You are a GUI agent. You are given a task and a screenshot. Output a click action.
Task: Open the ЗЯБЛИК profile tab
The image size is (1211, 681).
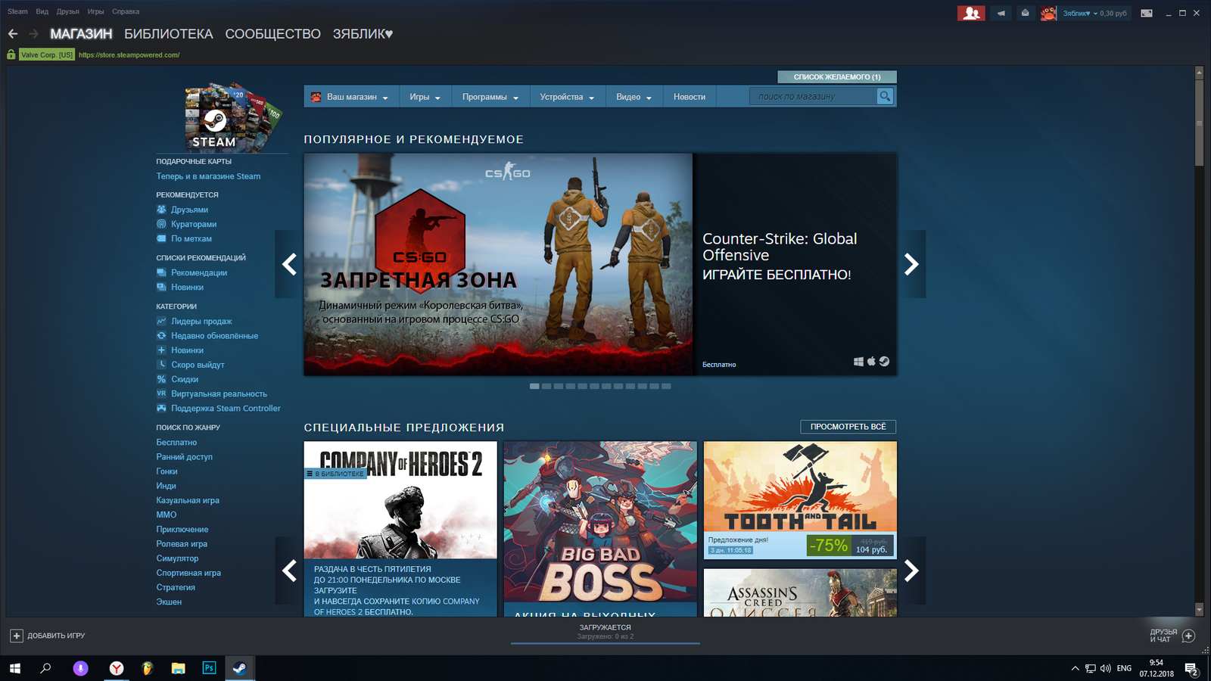(x=363, y=34)
